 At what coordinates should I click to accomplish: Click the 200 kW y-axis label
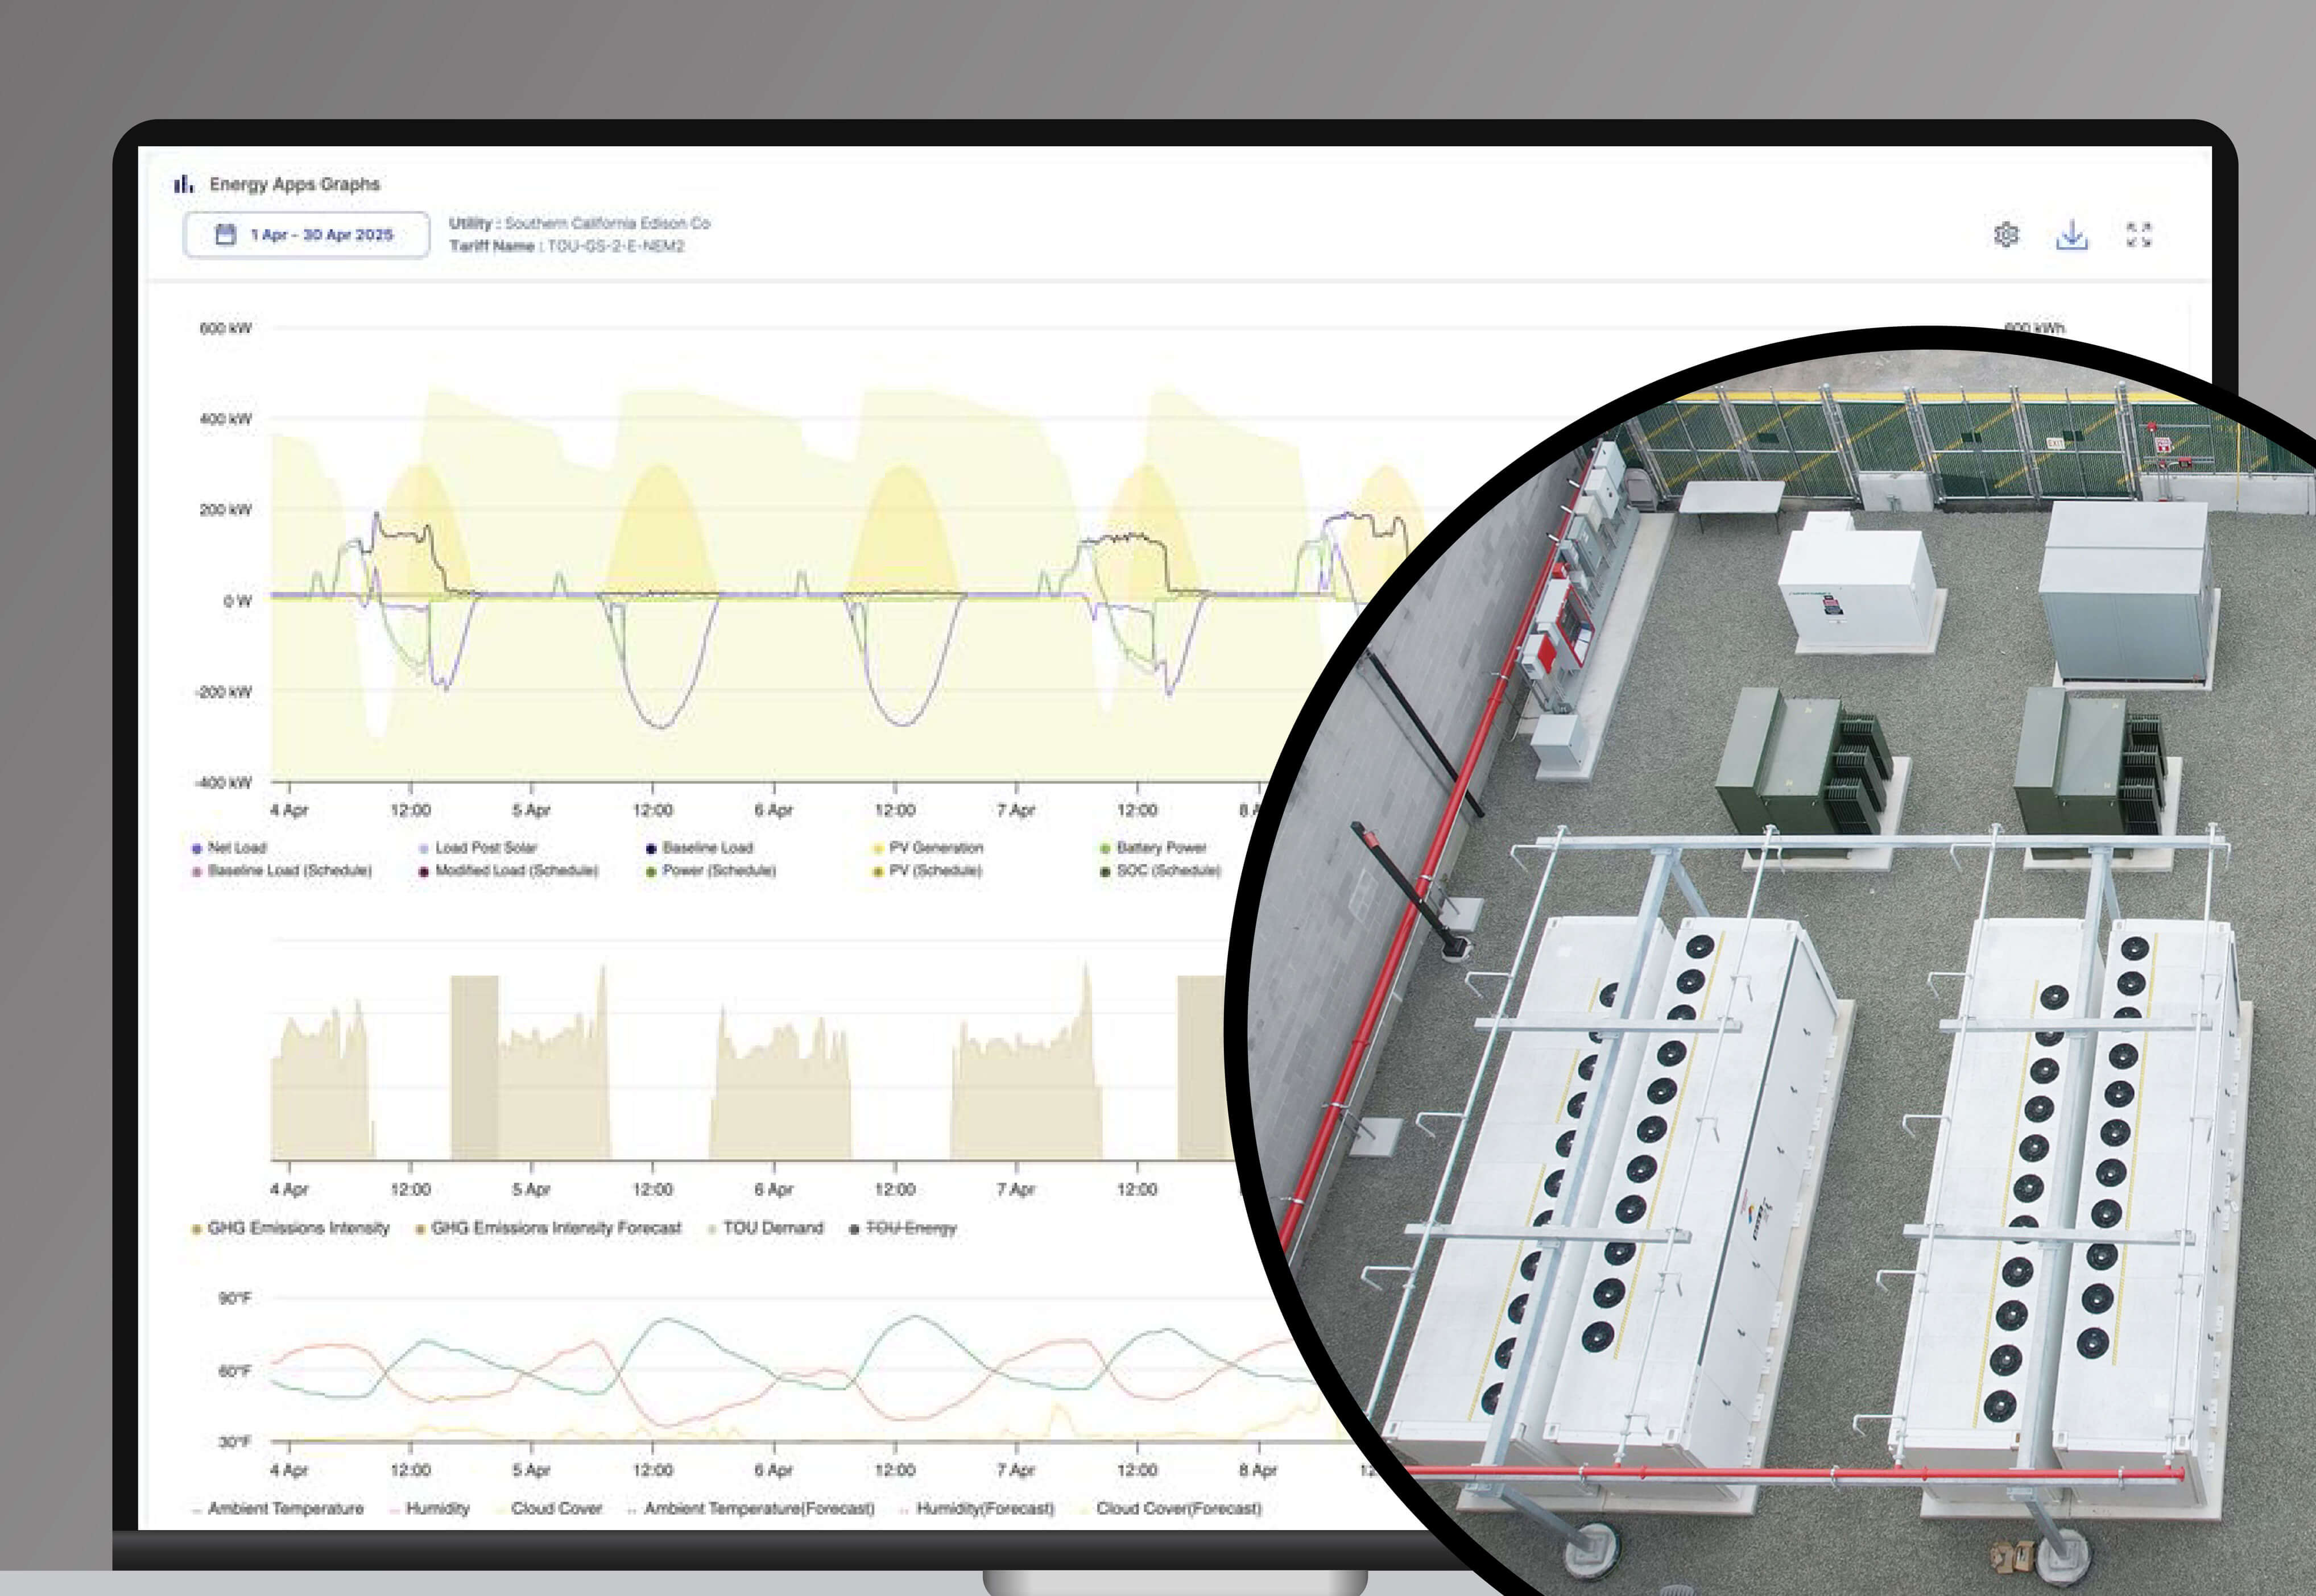pos(226,510)
